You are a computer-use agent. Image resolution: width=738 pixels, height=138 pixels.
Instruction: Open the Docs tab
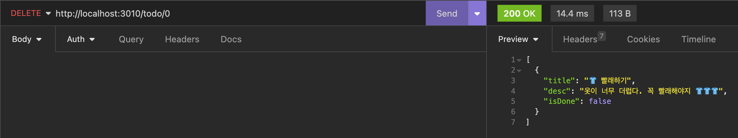click(231, 39)
